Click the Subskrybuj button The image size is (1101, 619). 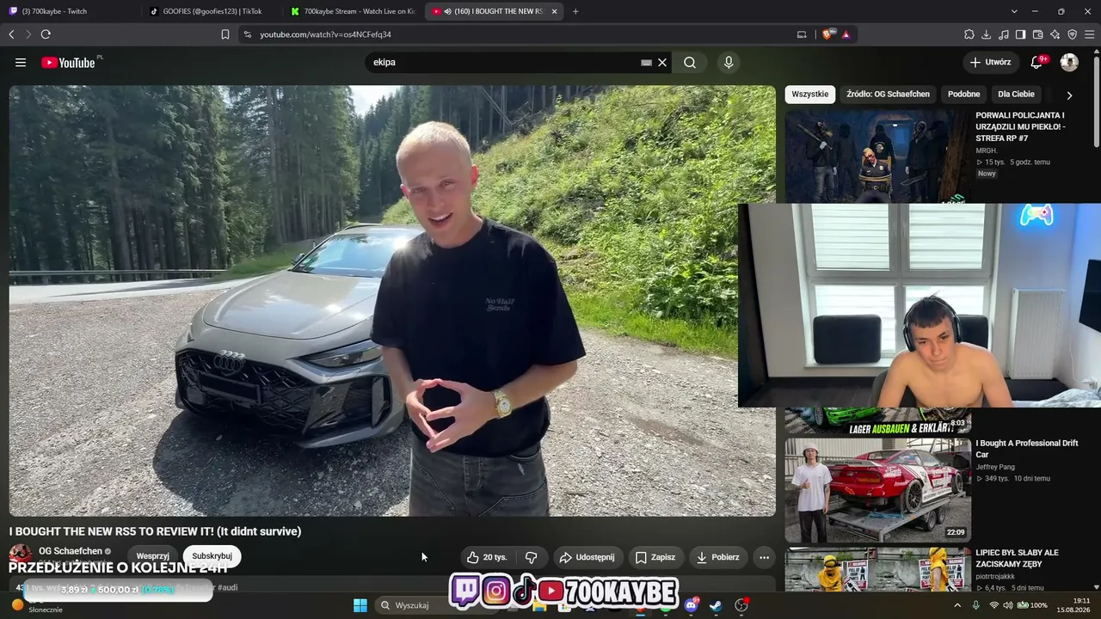[212, 556]
